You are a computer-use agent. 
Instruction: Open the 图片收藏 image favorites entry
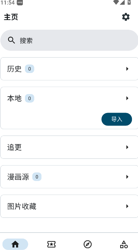69,206
